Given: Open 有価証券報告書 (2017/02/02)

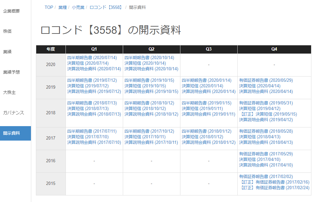Looking at the screenshot, I should point(266,177).
